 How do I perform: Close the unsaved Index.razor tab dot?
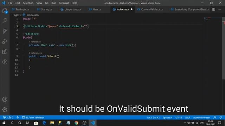point(131,9)
